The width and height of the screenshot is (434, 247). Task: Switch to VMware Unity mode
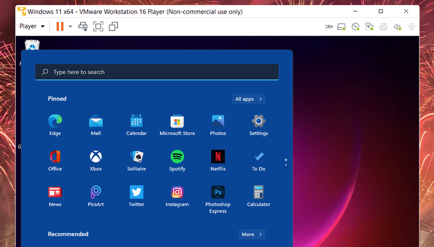click(113, 27)
